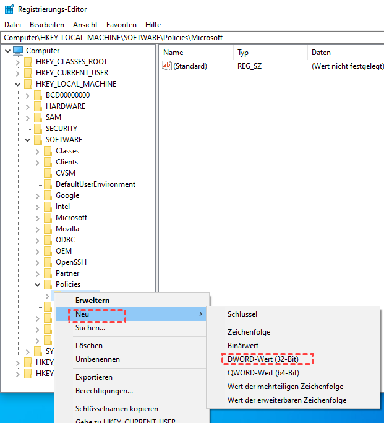
Task: Collapse the SOFTWARE key chevron
Action: tap(27, 140)
